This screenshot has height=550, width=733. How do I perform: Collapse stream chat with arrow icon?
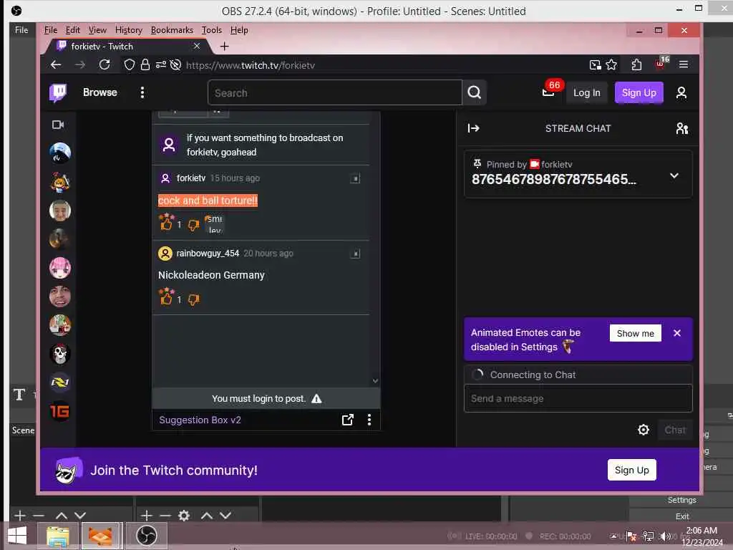coord(474,128)
